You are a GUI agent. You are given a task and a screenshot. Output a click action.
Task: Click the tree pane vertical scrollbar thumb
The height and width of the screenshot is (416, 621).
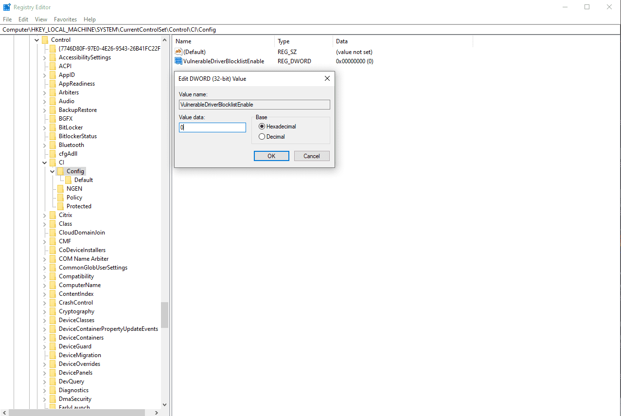[x=165, y=315]
